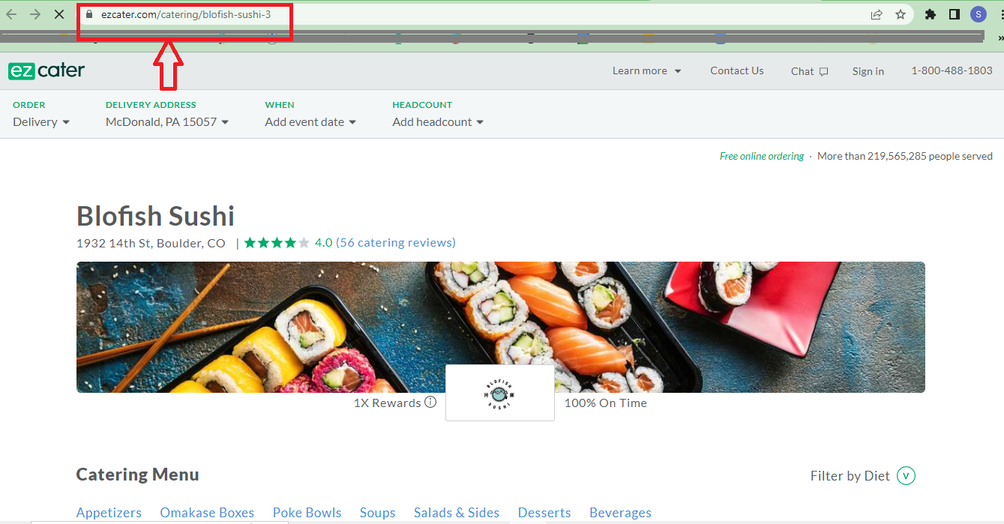Click the info icon beside 1X Rewards
The width and height of the screenshot is (1004, 524).
(430, 403)
